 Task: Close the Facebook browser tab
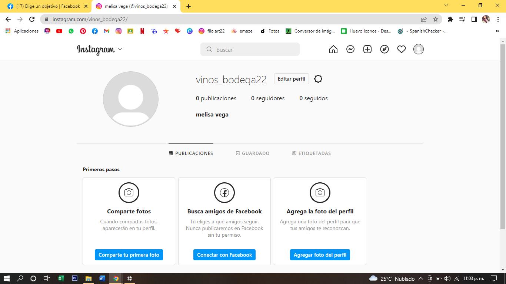[86, 6]
